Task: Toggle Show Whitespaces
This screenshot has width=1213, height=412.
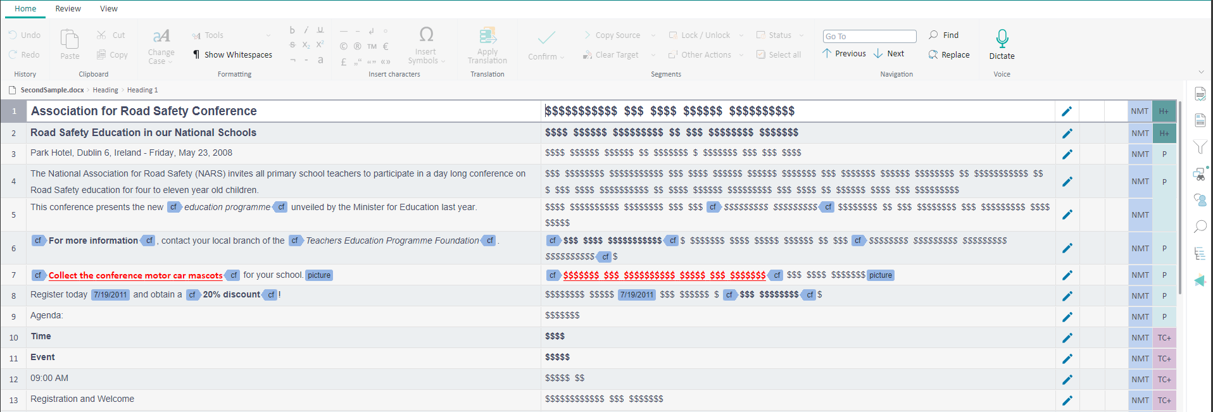Action: [x=232, y=55]
